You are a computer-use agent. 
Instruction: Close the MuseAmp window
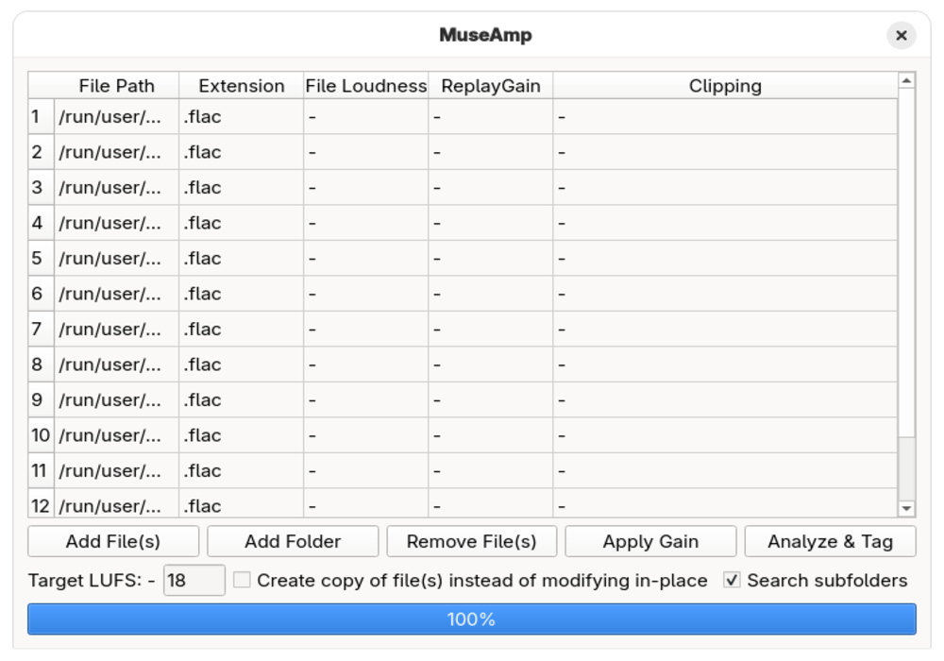tap(901, 36)
